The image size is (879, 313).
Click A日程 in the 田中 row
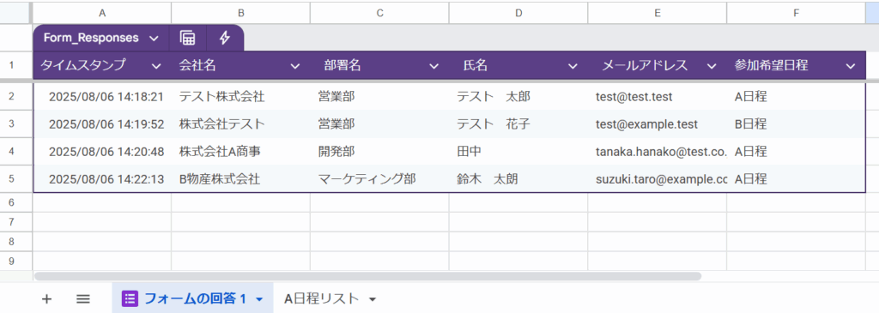(x=796, y=152)
